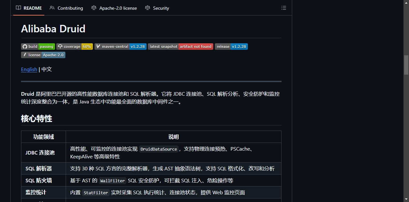This screenshot has width=409, height=202.
Task: Select the SQL 解析器 table cell
Action: (43, 168)
